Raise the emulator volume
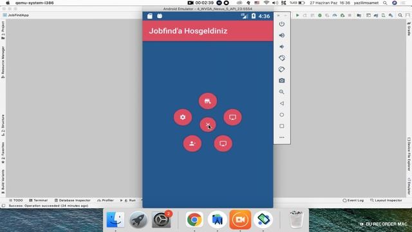 coord(282,35)
